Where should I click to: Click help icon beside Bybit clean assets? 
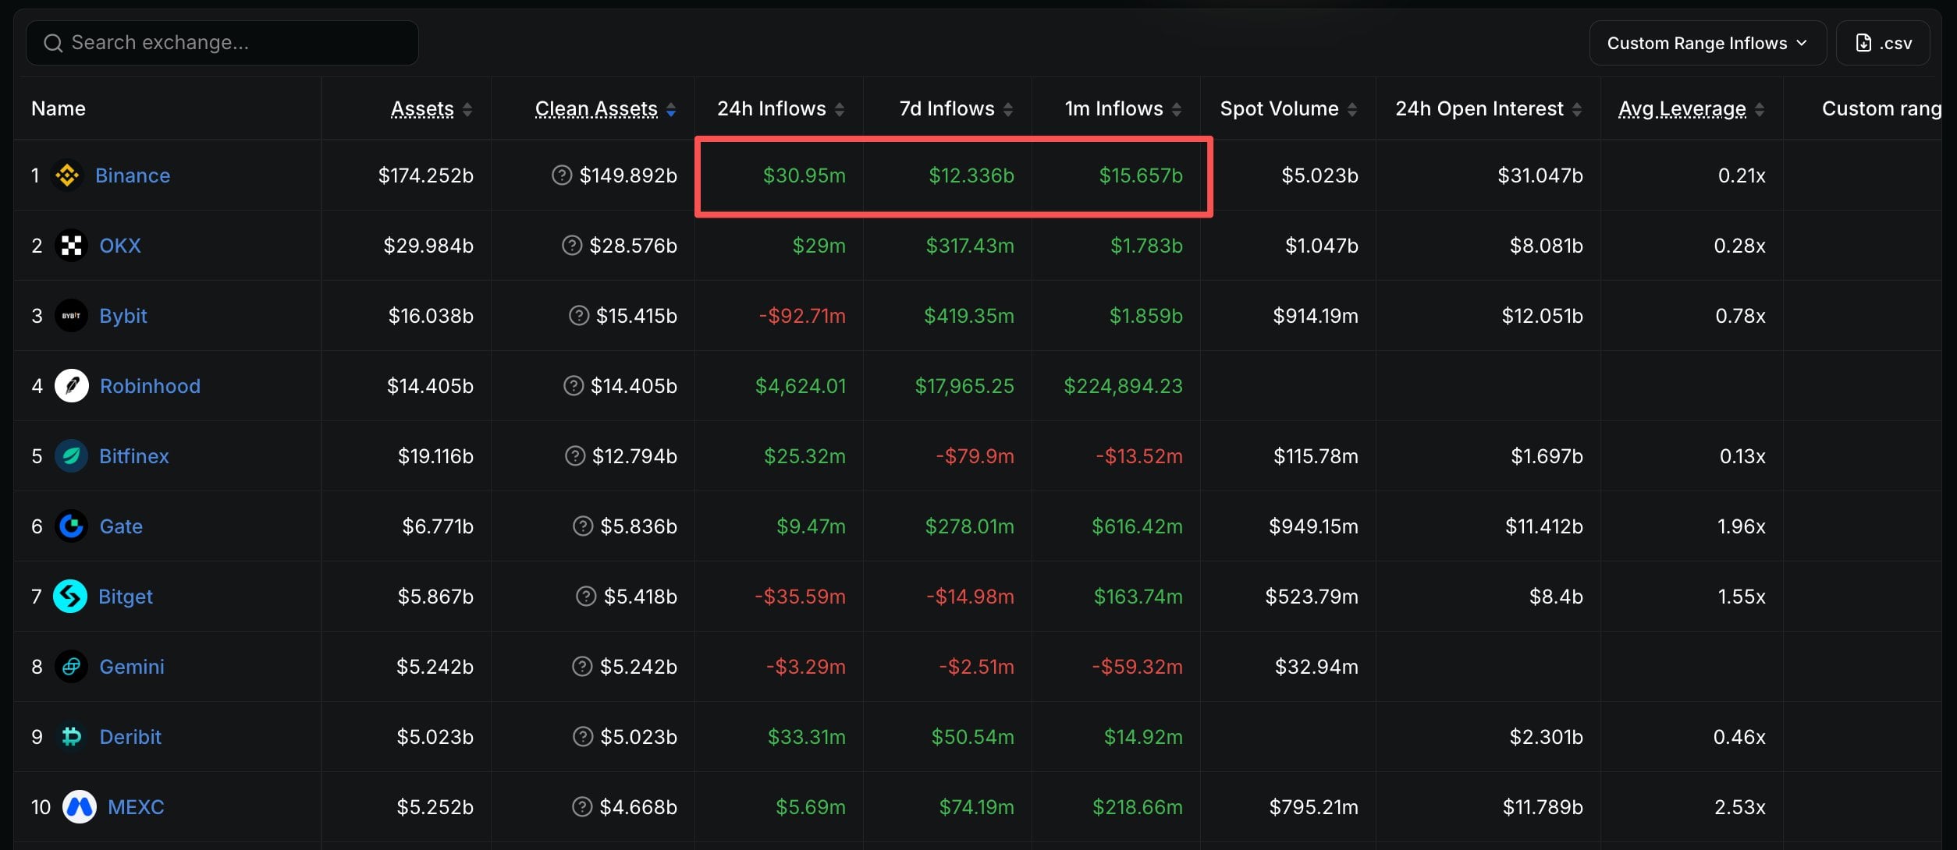click(x=579, y=316)
